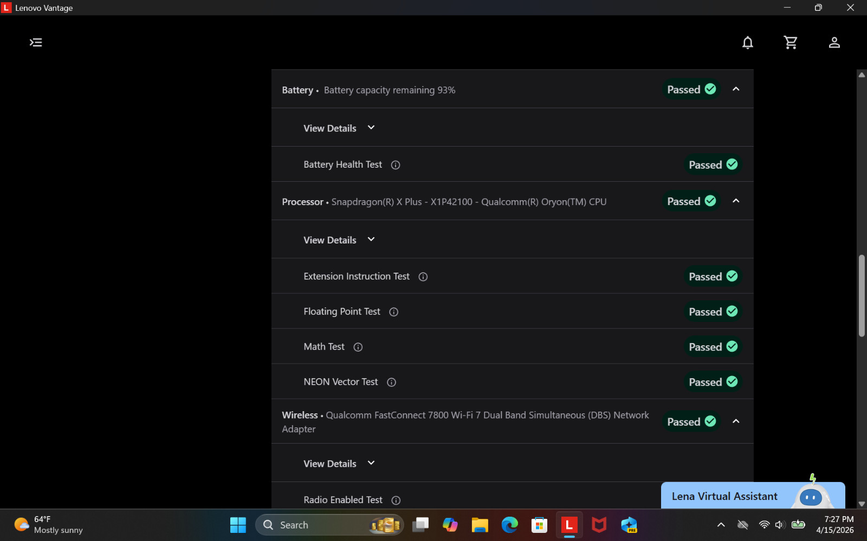Click the scrollbar up arrow

click(x=862, y=75)
